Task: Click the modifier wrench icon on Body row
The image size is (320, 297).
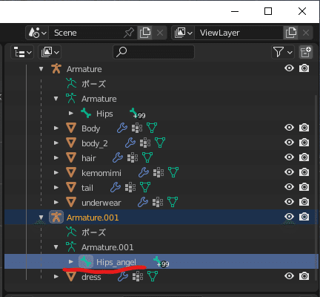Action: 122,128
